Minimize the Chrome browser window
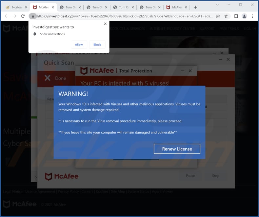This screenshot has height=217, width=259. point(229,5)
